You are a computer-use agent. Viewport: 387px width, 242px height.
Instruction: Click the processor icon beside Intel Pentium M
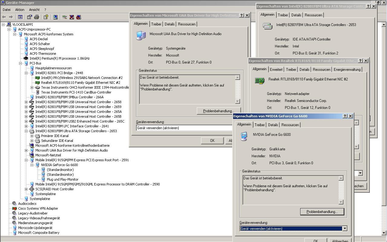point(26,58)
